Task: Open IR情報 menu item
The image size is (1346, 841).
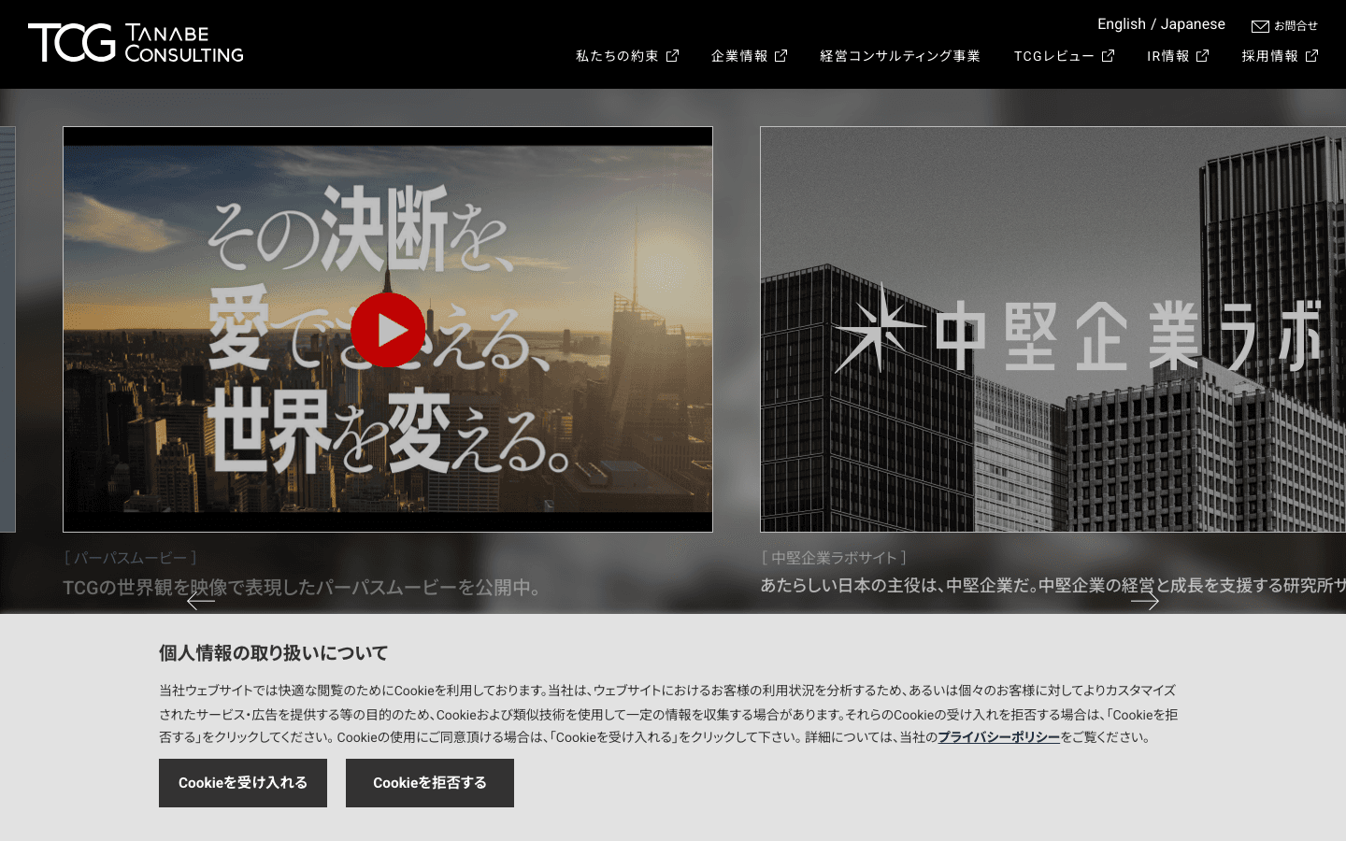Action: [1168, 56]
